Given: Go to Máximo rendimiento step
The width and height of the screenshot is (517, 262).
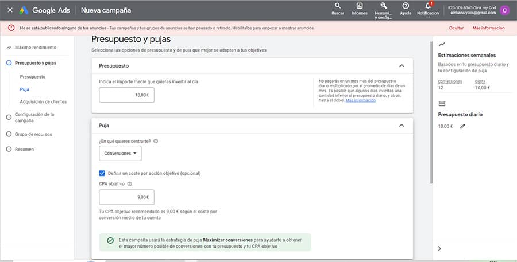Looking at the screenshot, I should [36, 48].
